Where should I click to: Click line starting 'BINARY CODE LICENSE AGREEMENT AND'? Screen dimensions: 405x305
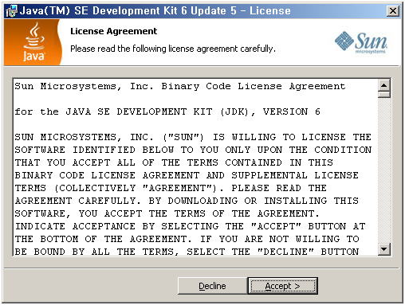[x=187, y=175]
